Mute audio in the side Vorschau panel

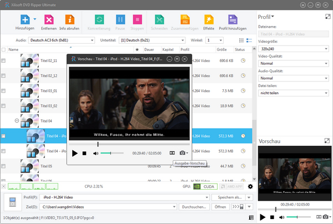(281, 217)
